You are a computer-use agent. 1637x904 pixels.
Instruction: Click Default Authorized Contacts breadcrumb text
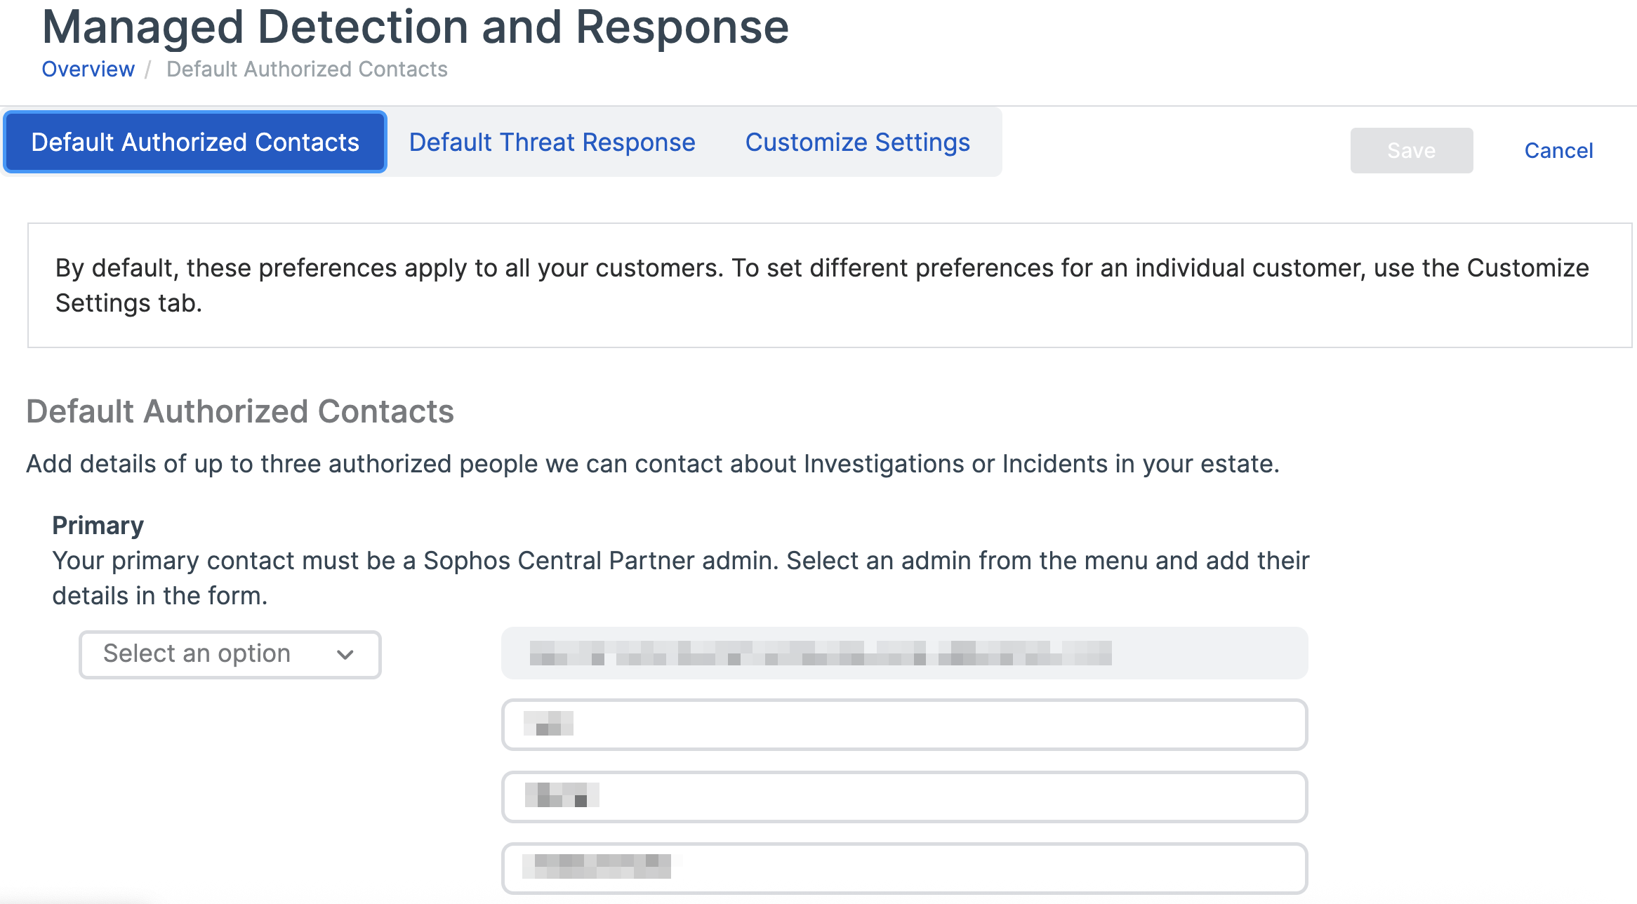[307, 69]
